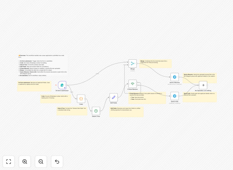Screen dimensions: 233x170
Task: Select the If Have Resume signpost node icon
Action: click(133, 84)
